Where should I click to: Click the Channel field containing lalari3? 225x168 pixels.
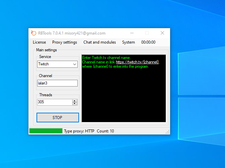pos(57,83)
